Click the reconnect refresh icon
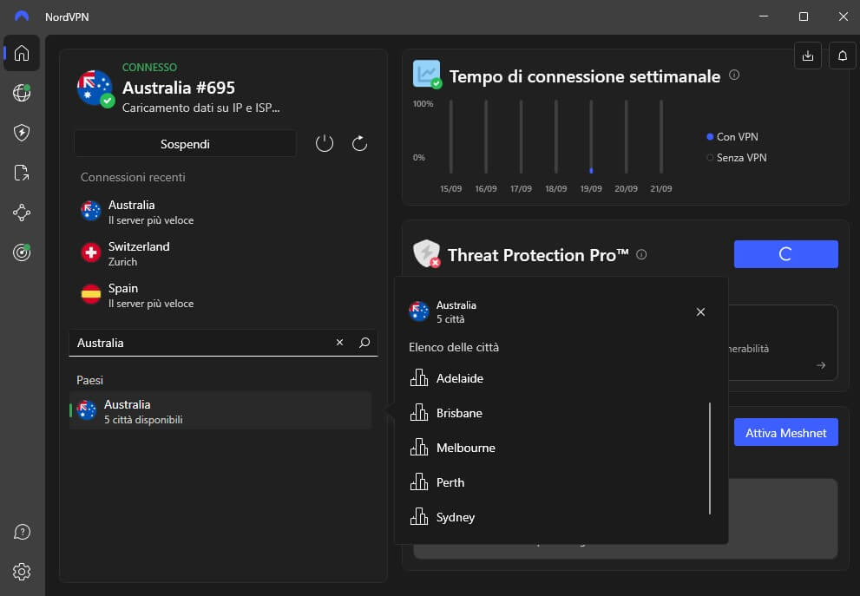The width and height of the screenshot is (860, 596). click(x=359, y=144)
